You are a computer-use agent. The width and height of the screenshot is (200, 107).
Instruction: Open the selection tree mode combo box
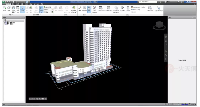coord(14,20)
